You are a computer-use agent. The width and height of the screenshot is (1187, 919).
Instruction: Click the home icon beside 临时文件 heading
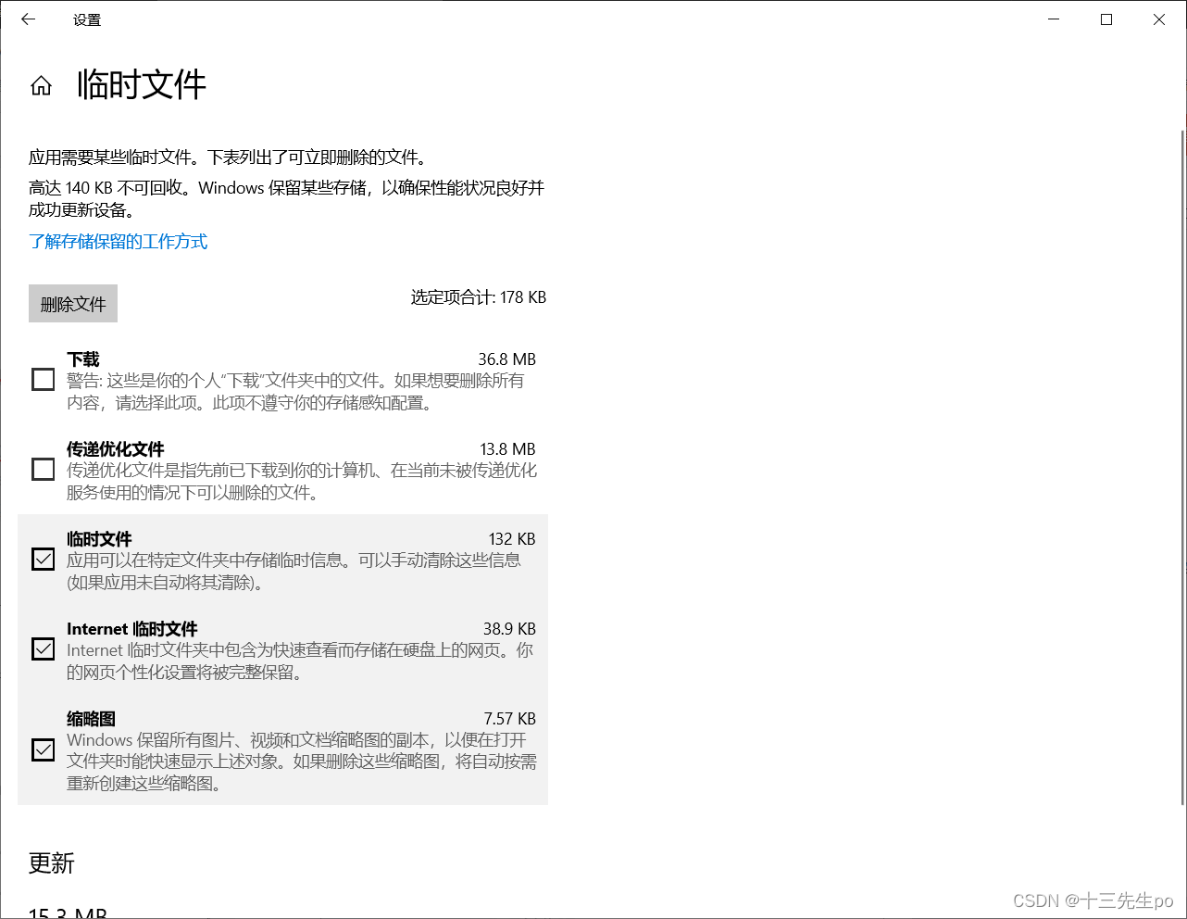click(41, 84)
